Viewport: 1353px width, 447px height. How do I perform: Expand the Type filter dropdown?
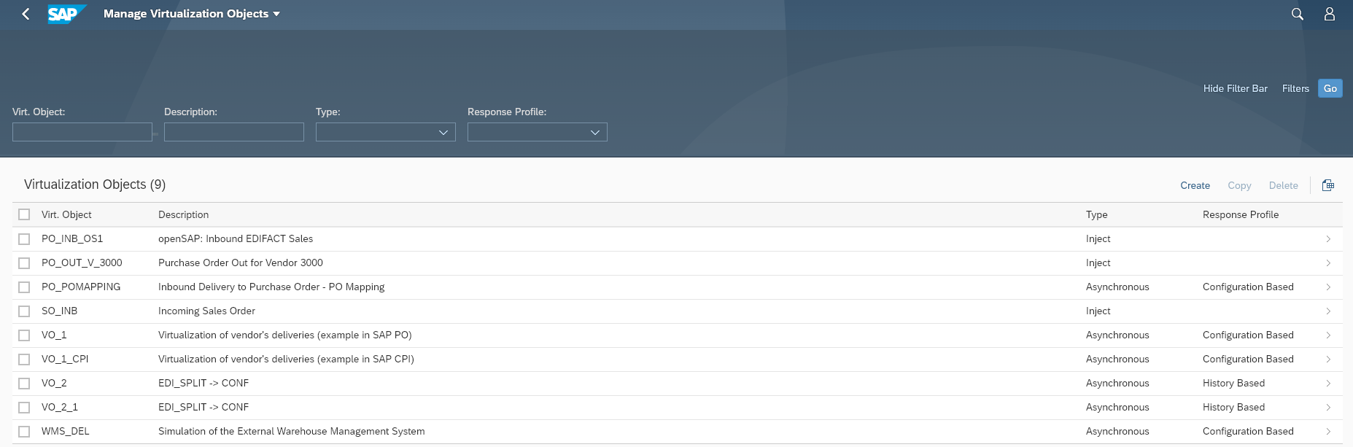tap(443, 132)
